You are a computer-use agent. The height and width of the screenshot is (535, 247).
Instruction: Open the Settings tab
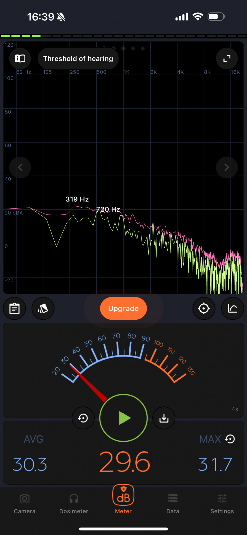[222, 503]
